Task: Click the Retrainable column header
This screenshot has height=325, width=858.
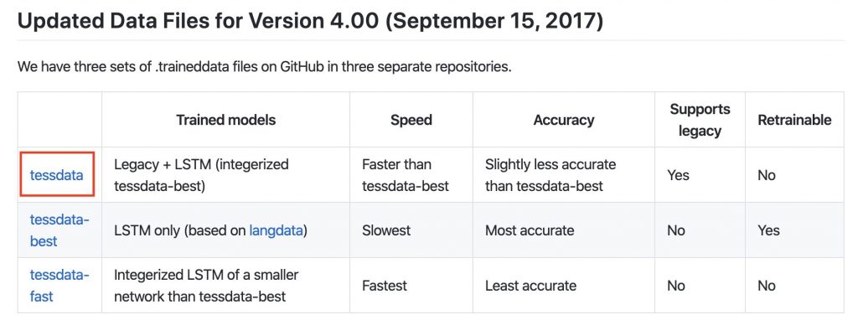Action: [x=794, y=120]
